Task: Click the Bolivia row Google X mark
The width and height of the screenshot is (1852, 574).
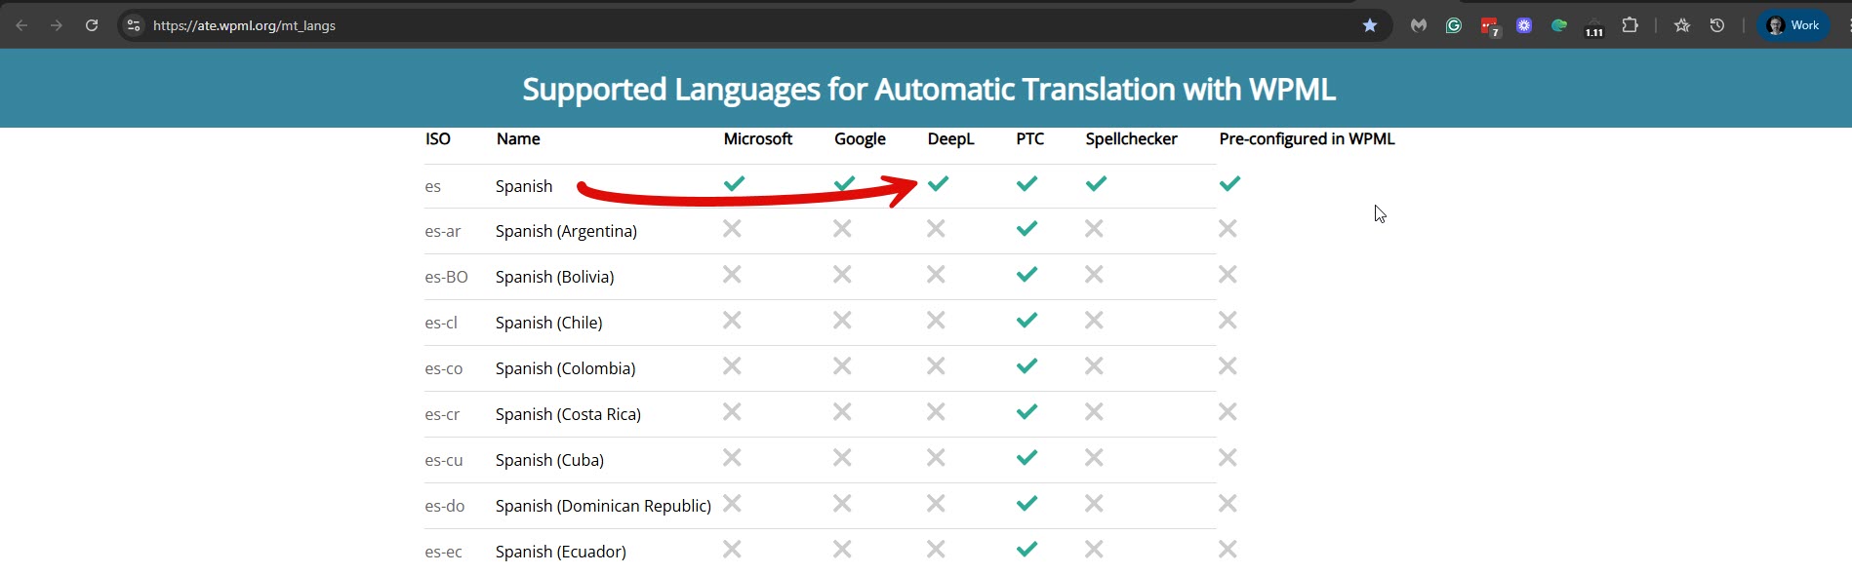Action: coord(842,275)
